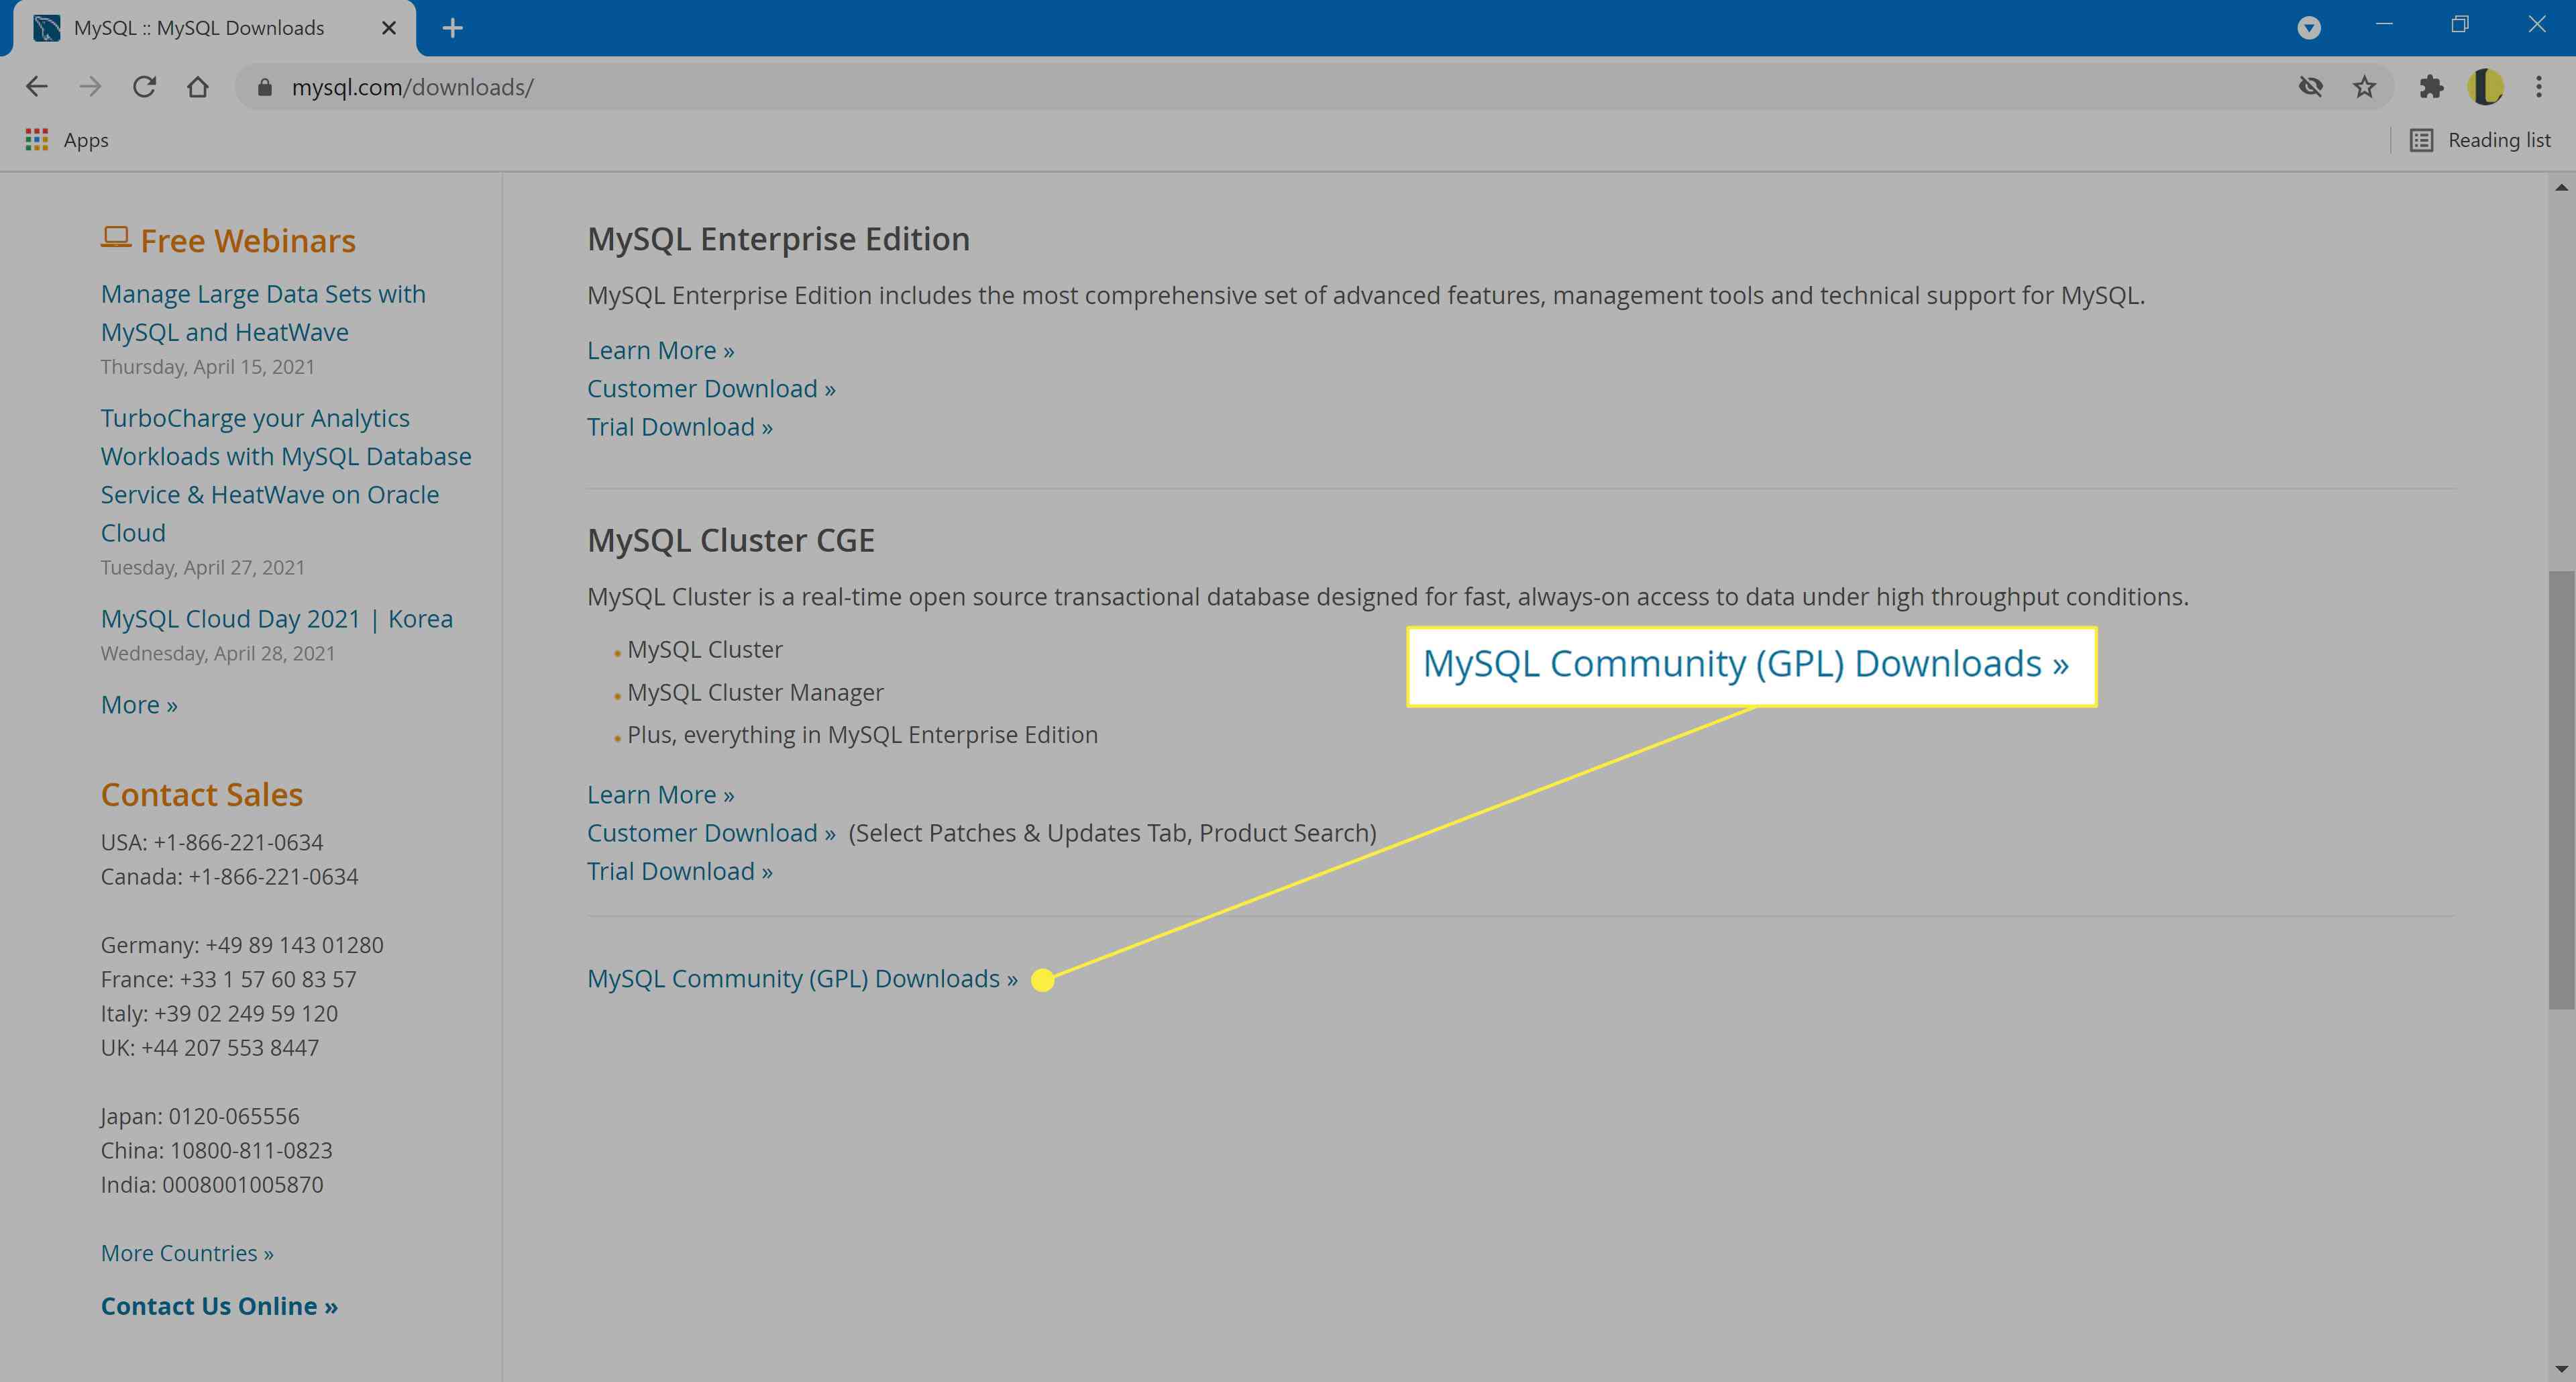The width and height of the screenshot is (2576, 1382).
Task: Click the More Countries » link
Action: pos(187,1253)
